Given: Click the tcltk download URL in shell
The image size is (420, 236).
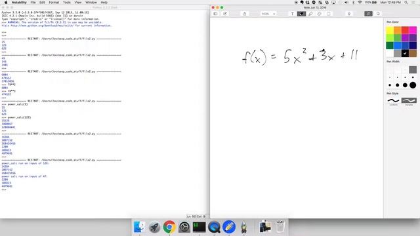Looking at the screenshot, I should [x=42, y=26].
